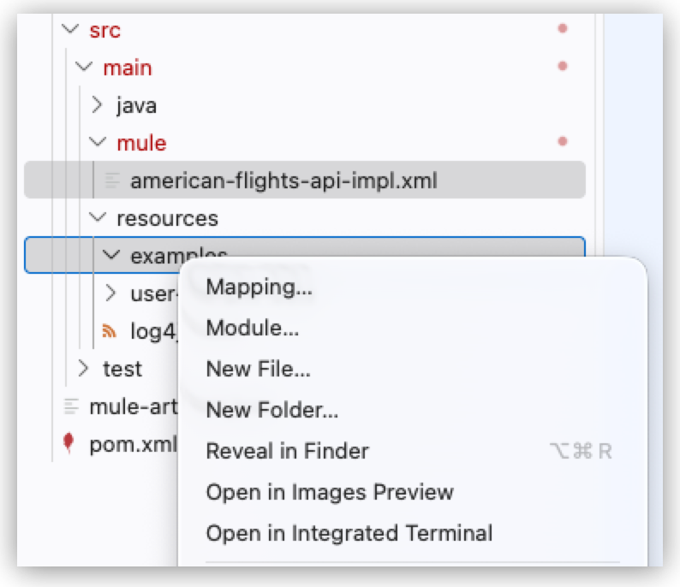This screenshot has width=680, height=587.
Task: Select the main folder label
Action: click(x=128, y=68)
